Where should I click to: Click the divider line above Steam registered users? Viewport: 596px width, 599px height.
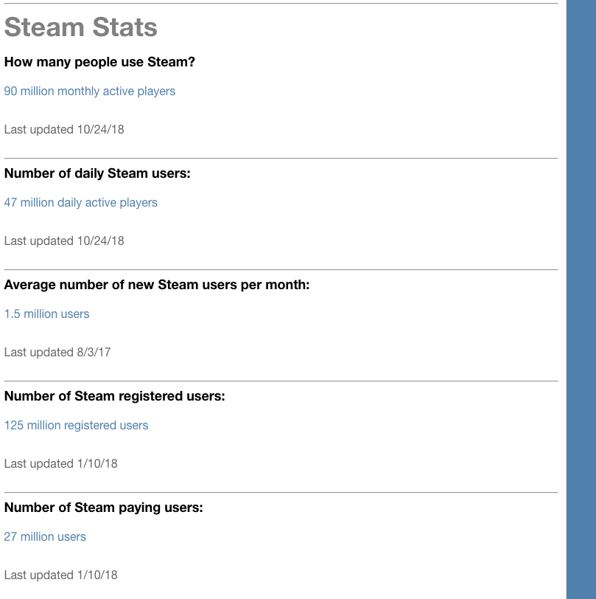point(281,381)
